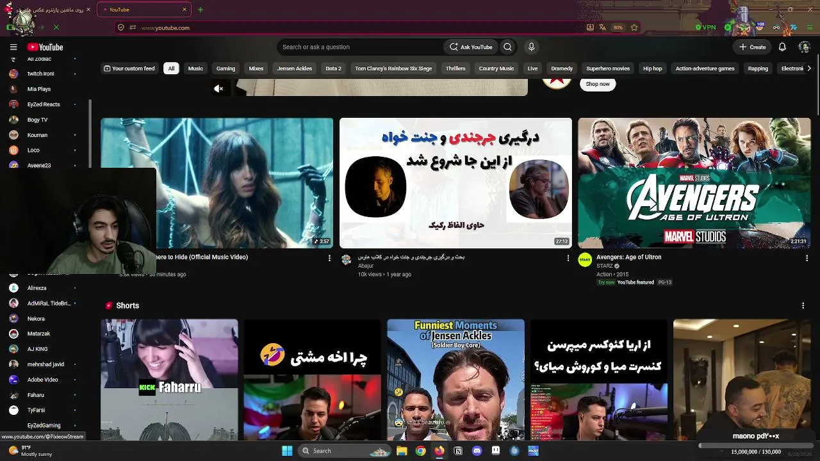Viewport: 820px width, 461px height.
Task: Open the Funniest Moments of Jensen Ackles short
Action: tap(455, 380)
